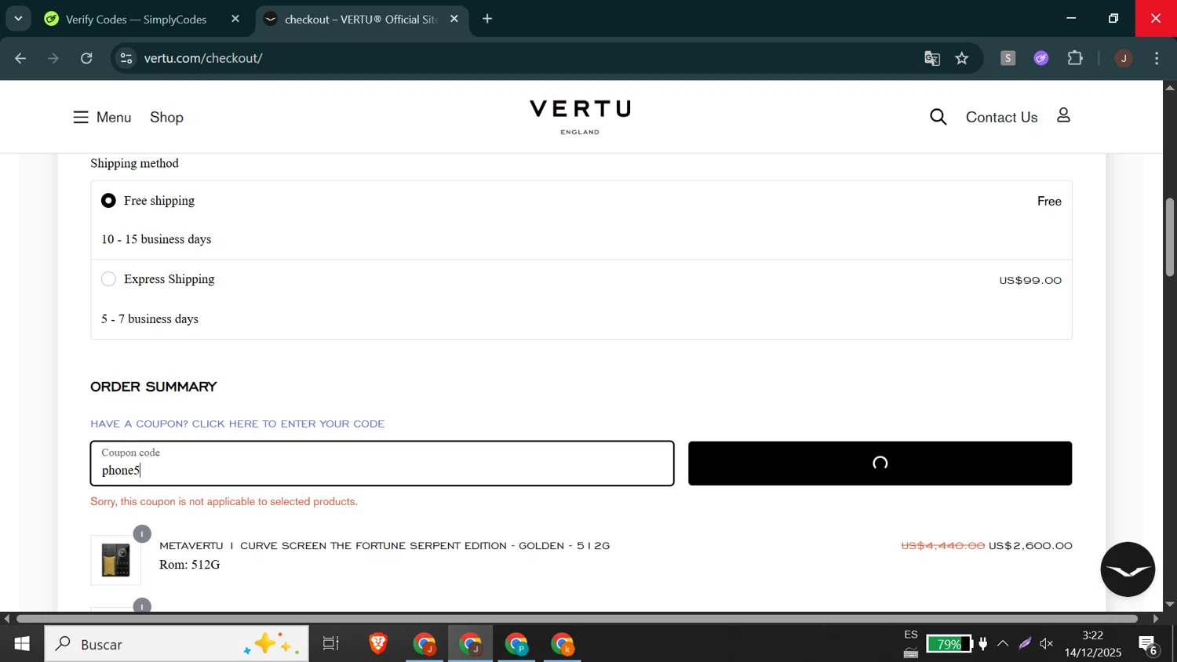
Task: Click the power plug tray icon
Action: pyautogui.click(x=983, y=644)
